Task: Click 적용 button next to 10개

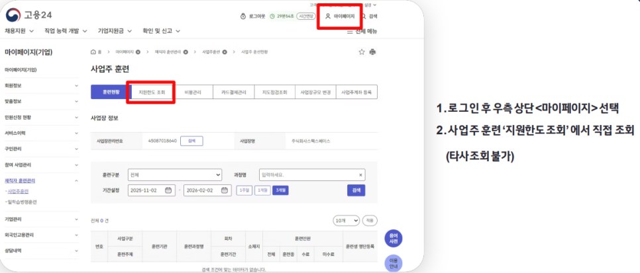Action: [x=370, y=220]
